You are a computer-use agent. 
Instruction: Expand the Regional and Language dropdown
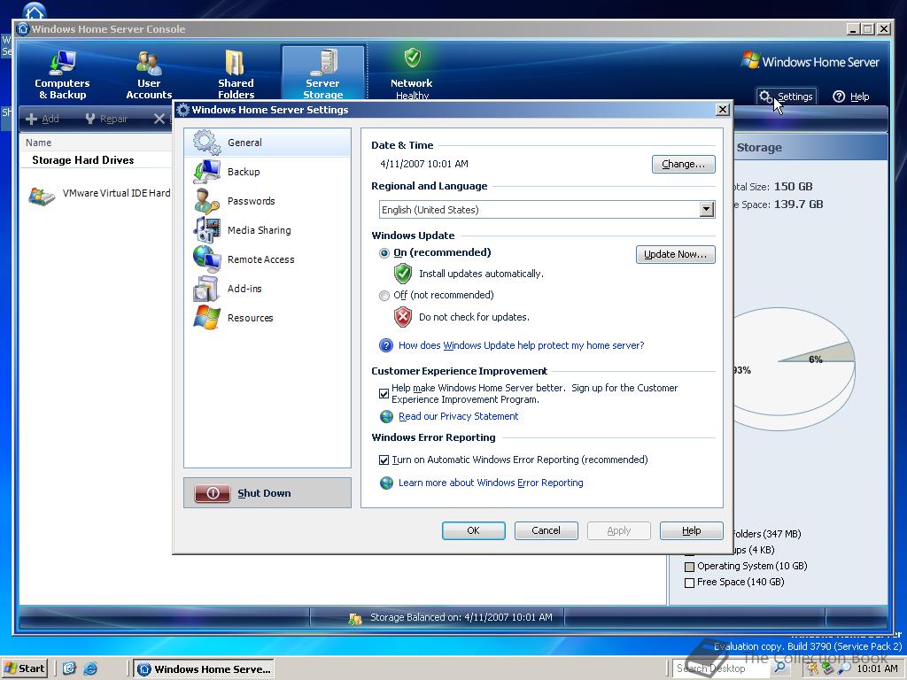(706, 209)
